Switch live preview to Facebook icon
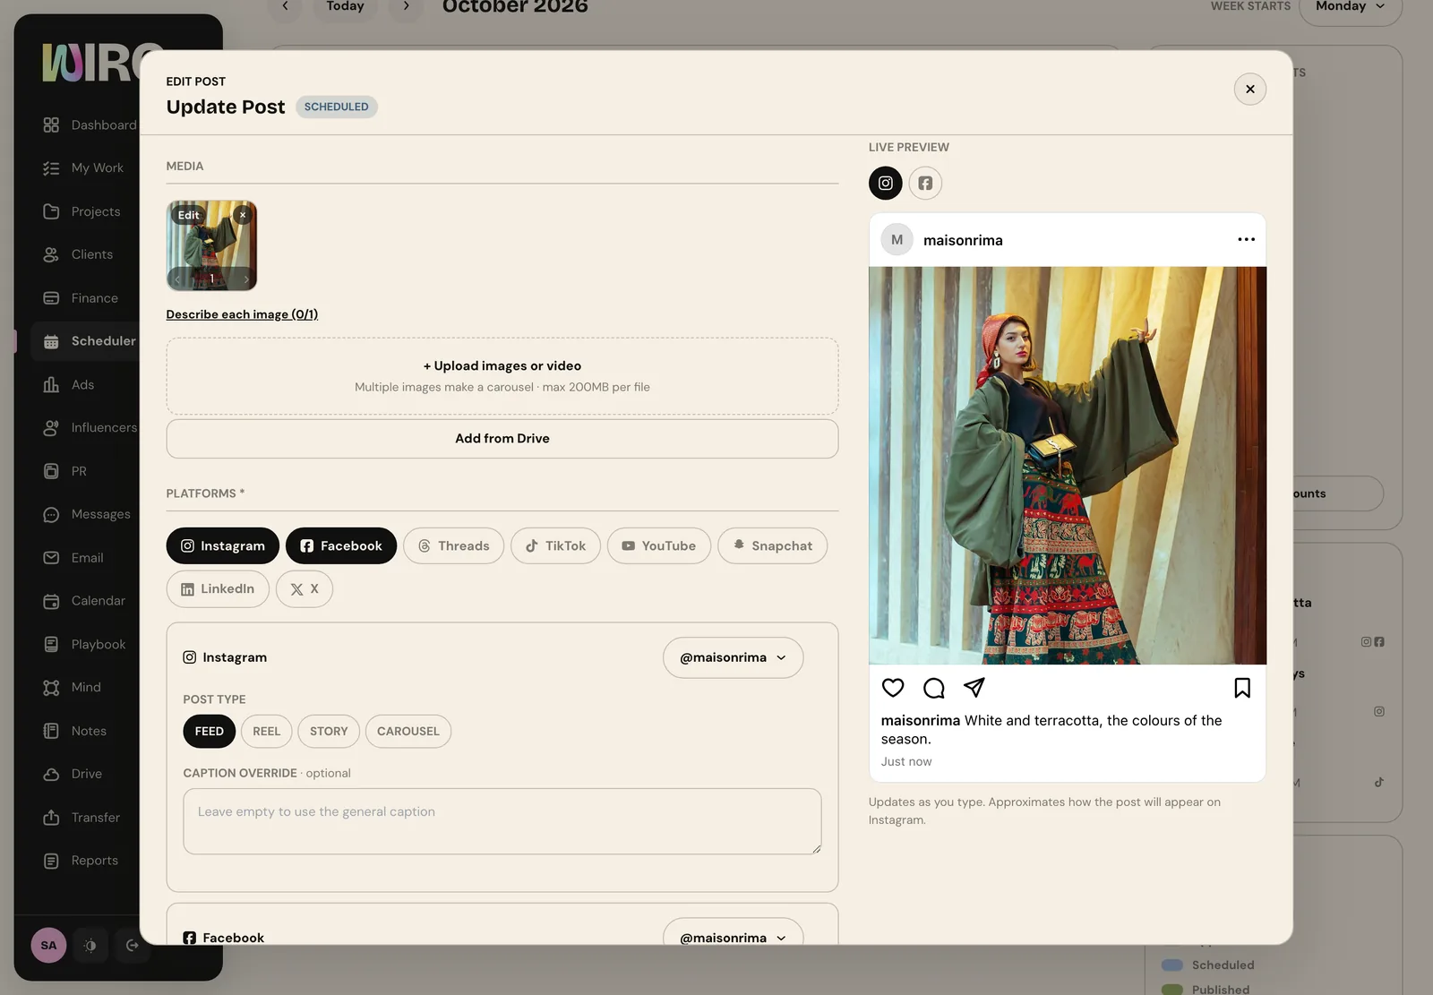The width and height of the screenshot is (1433, 995). pos(925,183)
